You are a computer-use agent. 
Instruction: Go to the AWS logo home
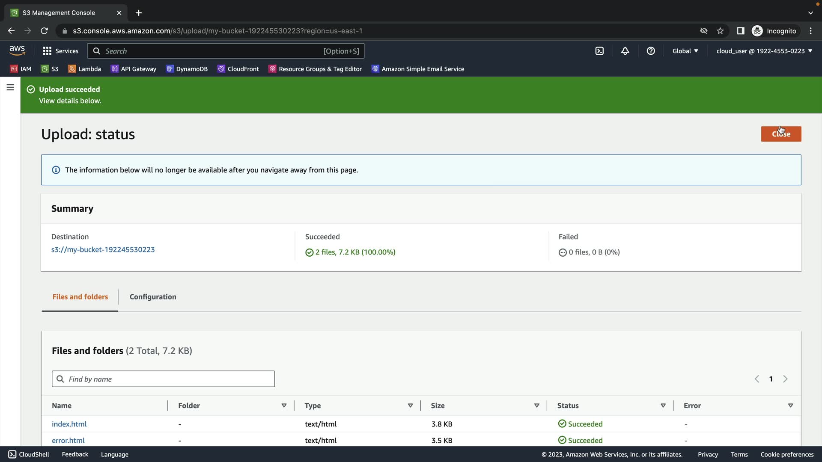tap(17, 50)
